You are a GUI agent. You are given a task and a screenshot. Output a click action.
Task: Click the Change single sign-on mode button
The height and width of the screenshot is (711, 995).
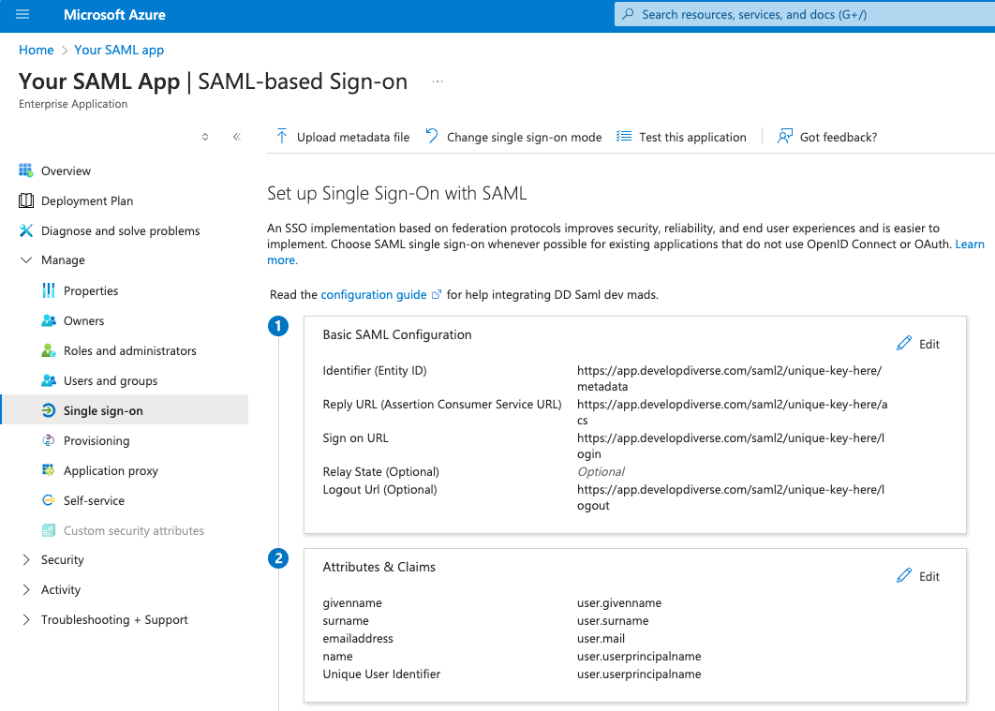click(x=513, y=137)
